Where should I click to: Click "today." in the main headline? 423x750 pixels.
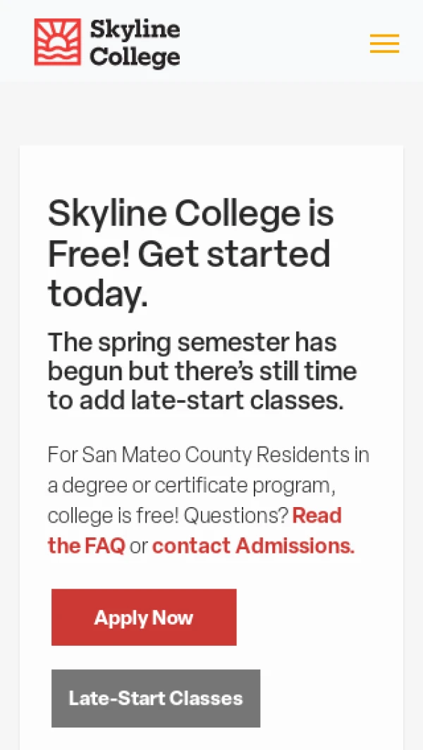pyautogui.click(x=98, y=293)
